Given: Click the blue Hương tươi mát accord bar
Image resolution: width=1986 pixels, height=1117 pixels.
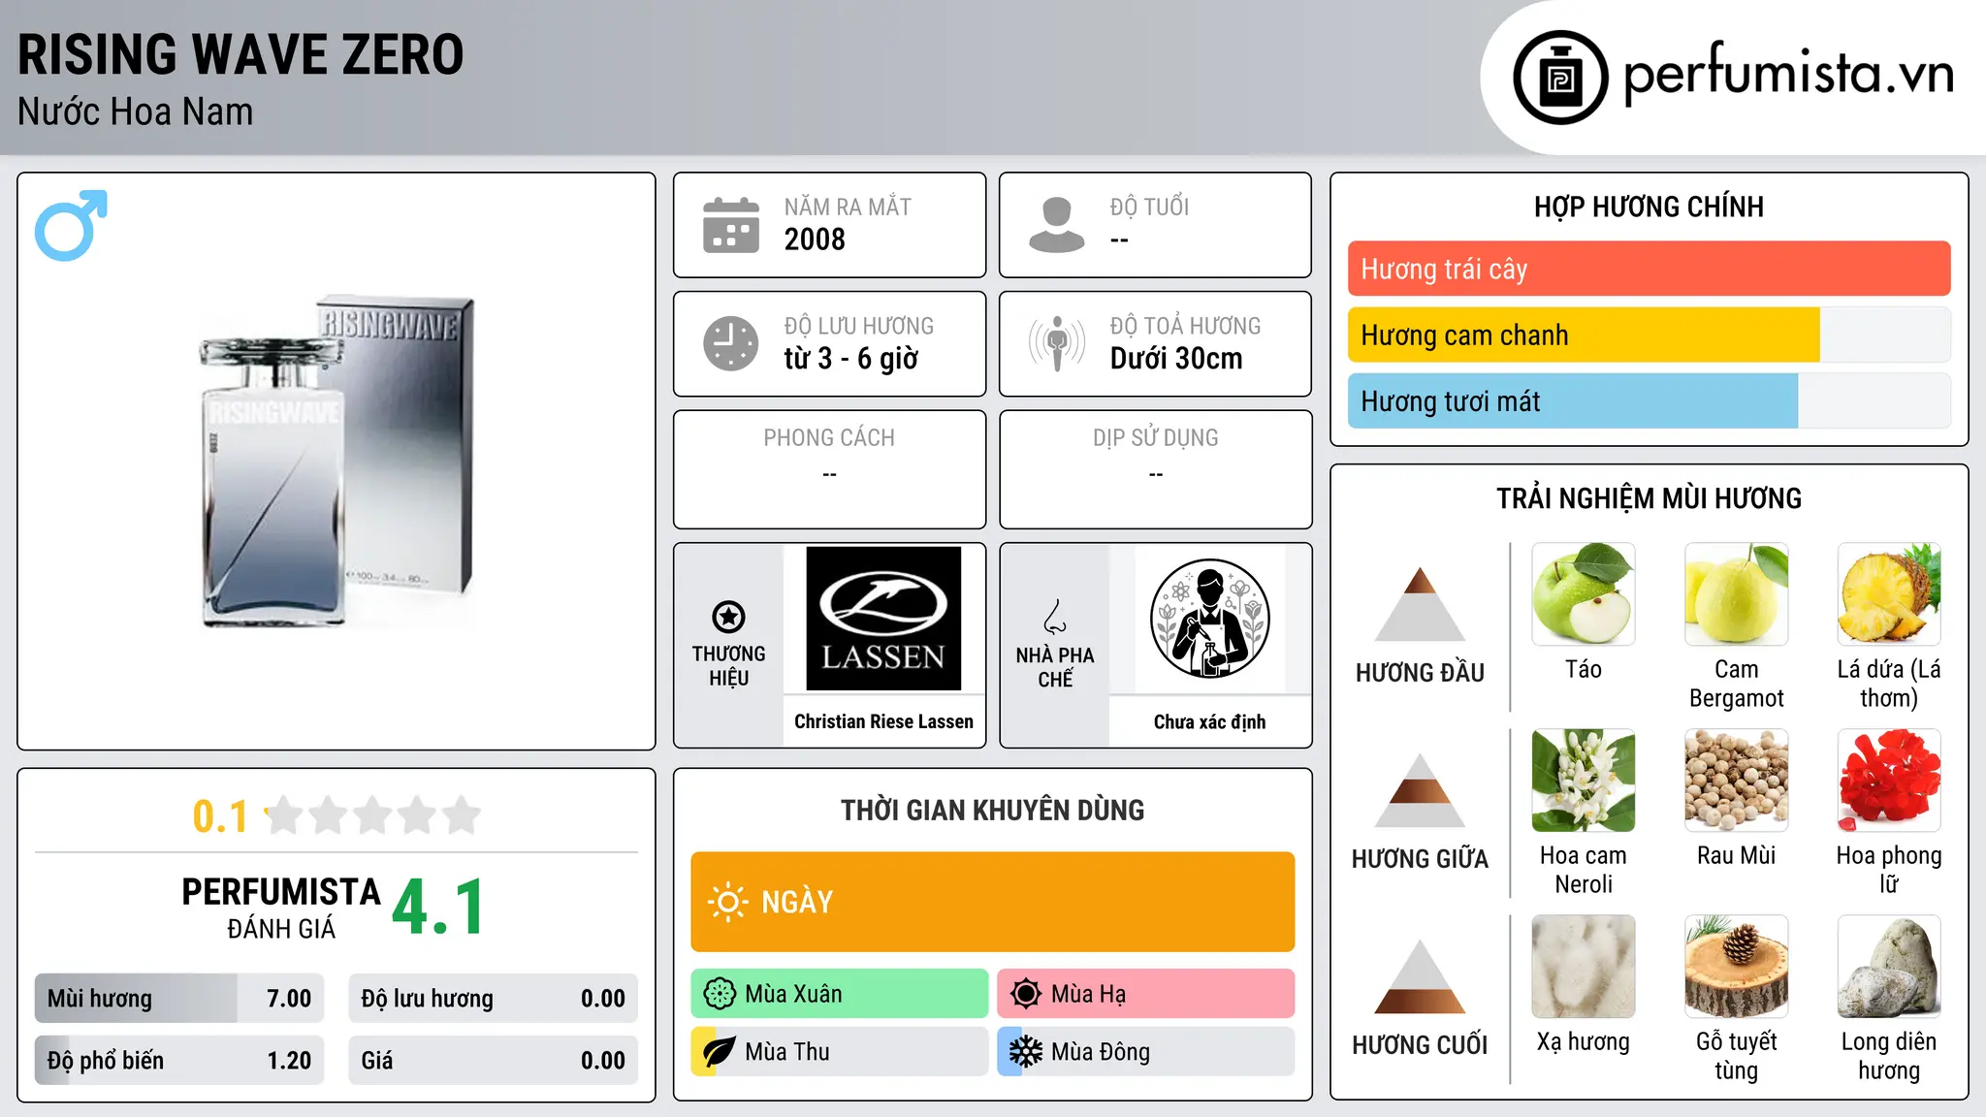Looking at the screenshot, I should [1650, 400].
